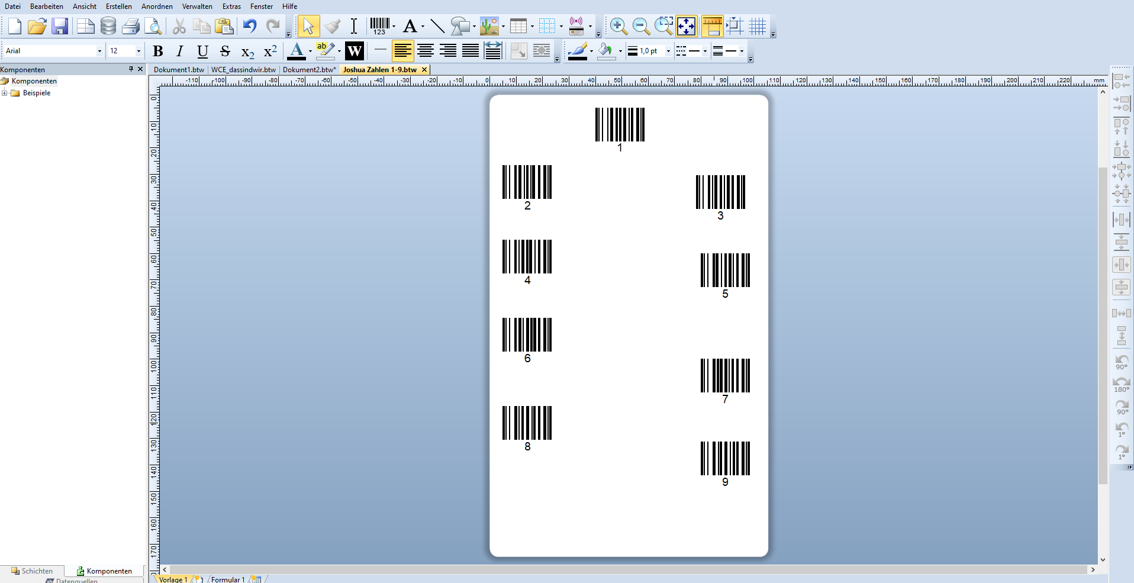Enable center text alignment
This screenshot has height=583, width=1134.
(x=426, y=51)
